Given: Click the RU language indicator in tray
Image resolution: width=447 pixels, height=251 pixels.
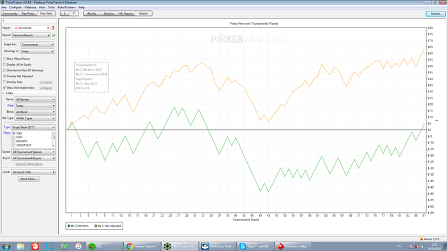Looking at the screenshot, I should (x=399, y=246).
